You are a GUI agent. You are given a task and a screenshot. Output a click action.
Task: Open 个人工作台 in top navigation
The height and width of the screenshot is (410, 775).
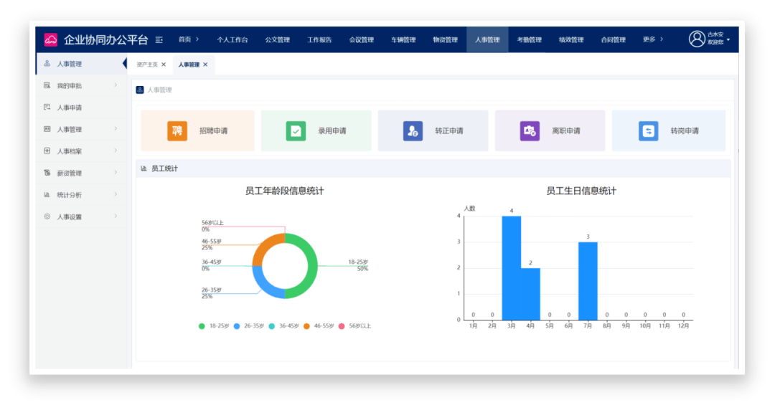click(232, 40)
